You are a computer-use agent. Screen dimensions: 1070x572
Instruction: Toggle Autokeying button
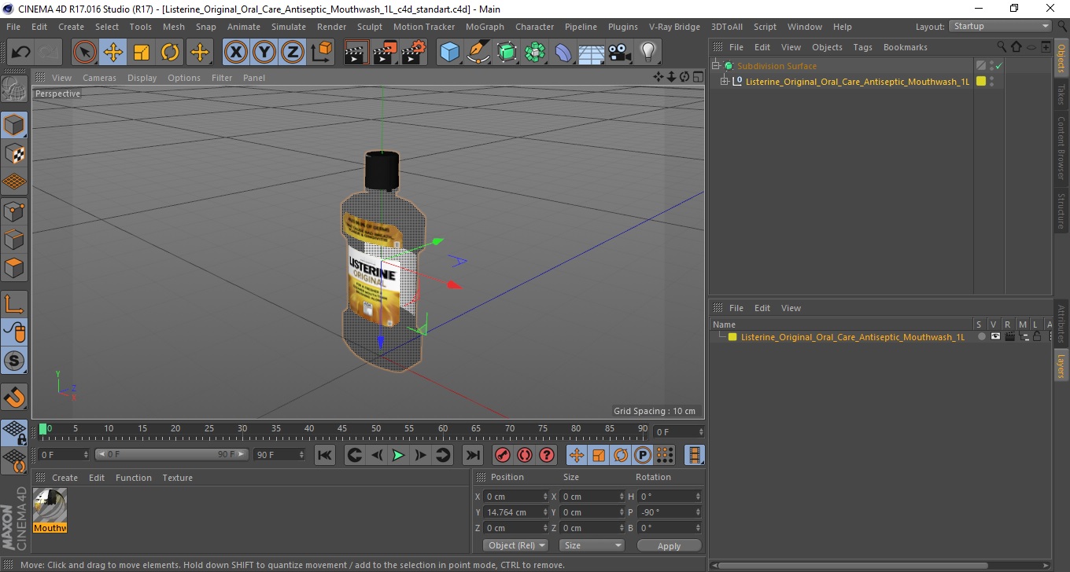click(x=525, y=455)
